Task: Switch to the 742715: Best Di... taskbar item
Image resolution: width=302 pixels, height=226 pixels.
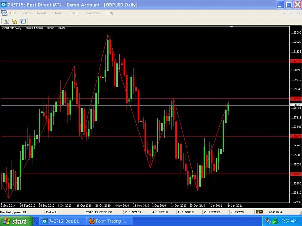Action: click(62, 221)
